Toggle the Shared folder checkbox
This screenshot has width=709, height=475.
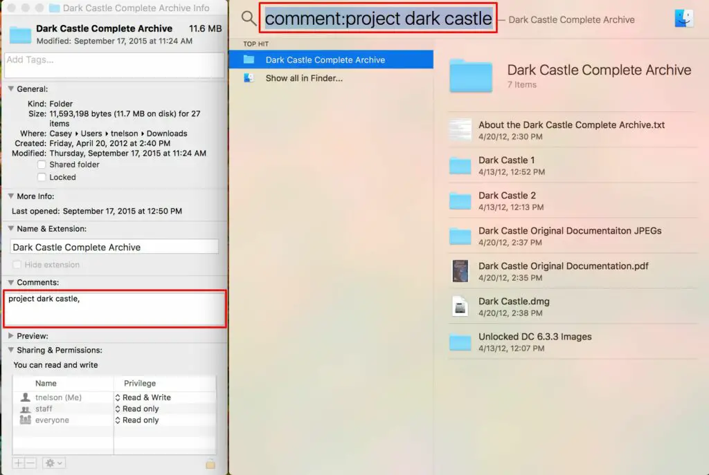pyautogui.click(x=42, y=165)
